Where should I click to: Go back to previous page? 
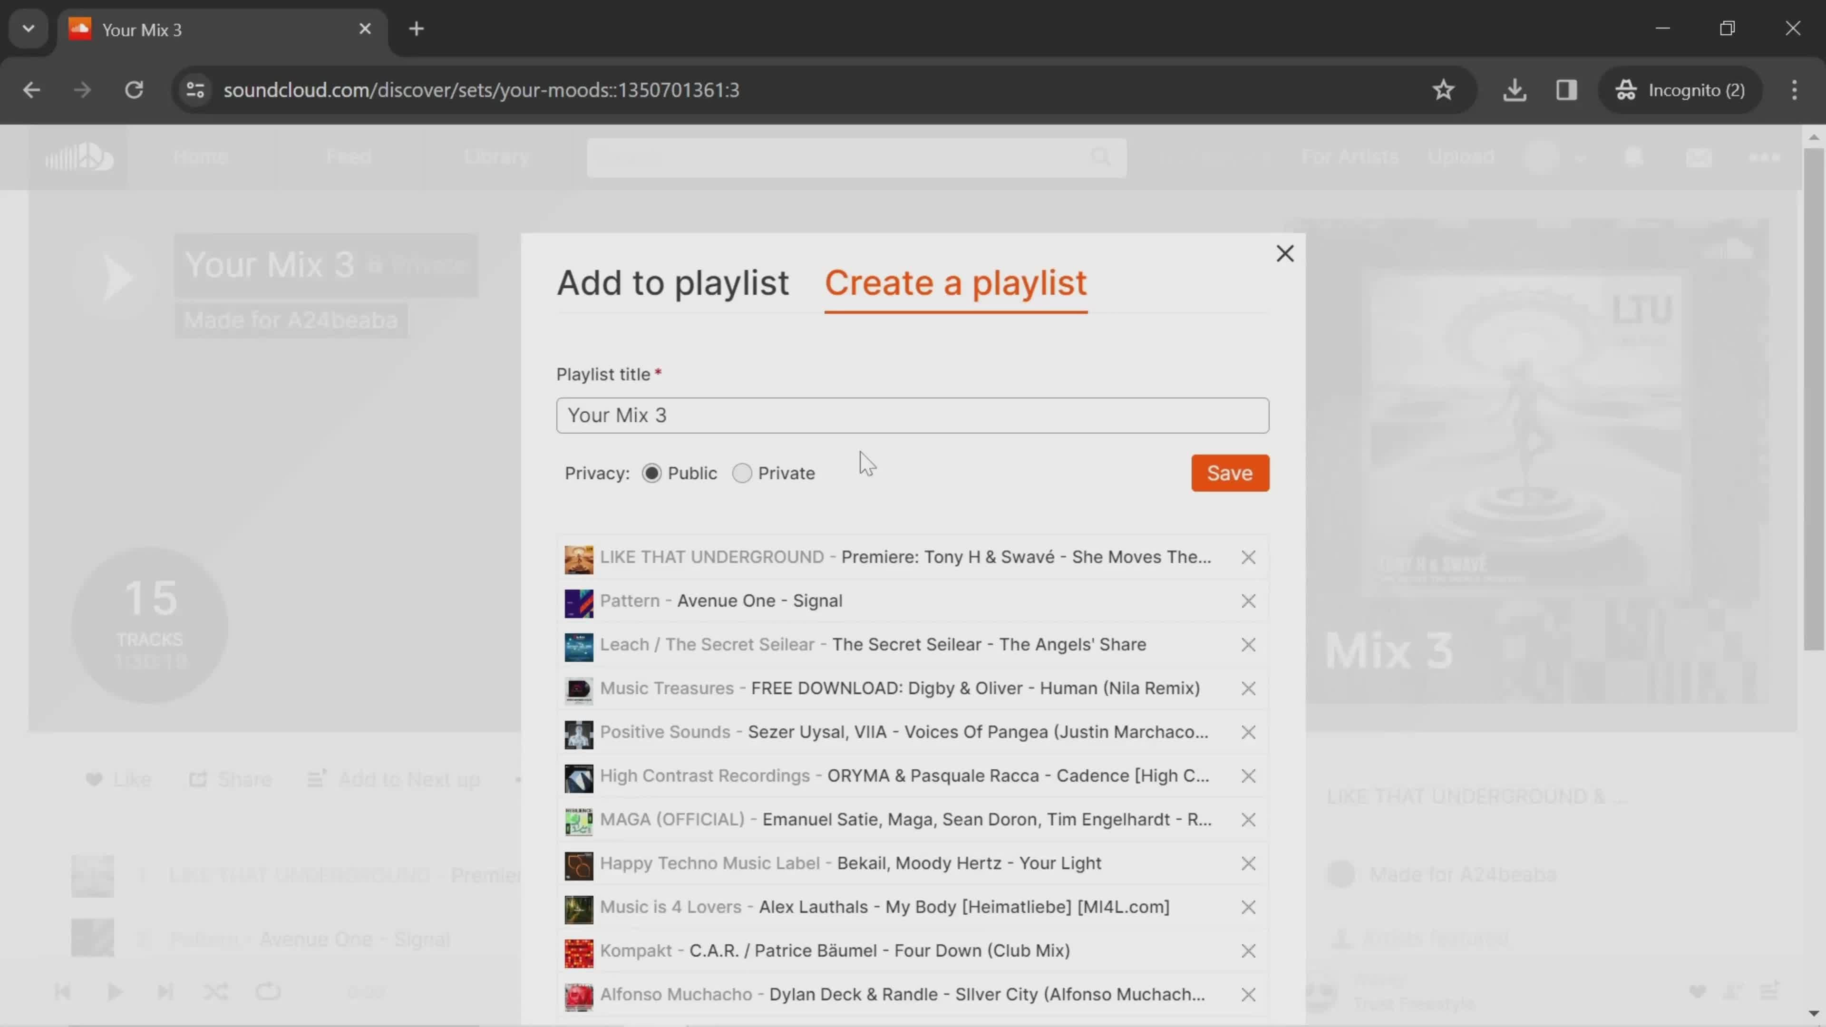pos(31,90)
